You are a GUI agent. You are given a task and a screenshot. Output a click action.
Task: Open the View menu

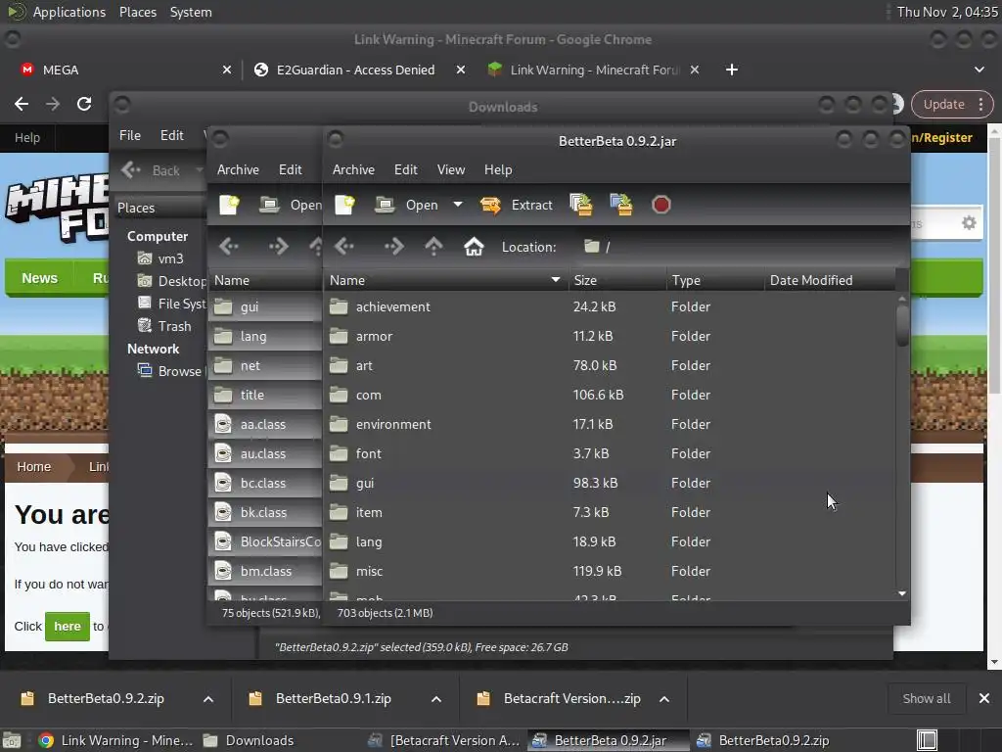point(450,170)
